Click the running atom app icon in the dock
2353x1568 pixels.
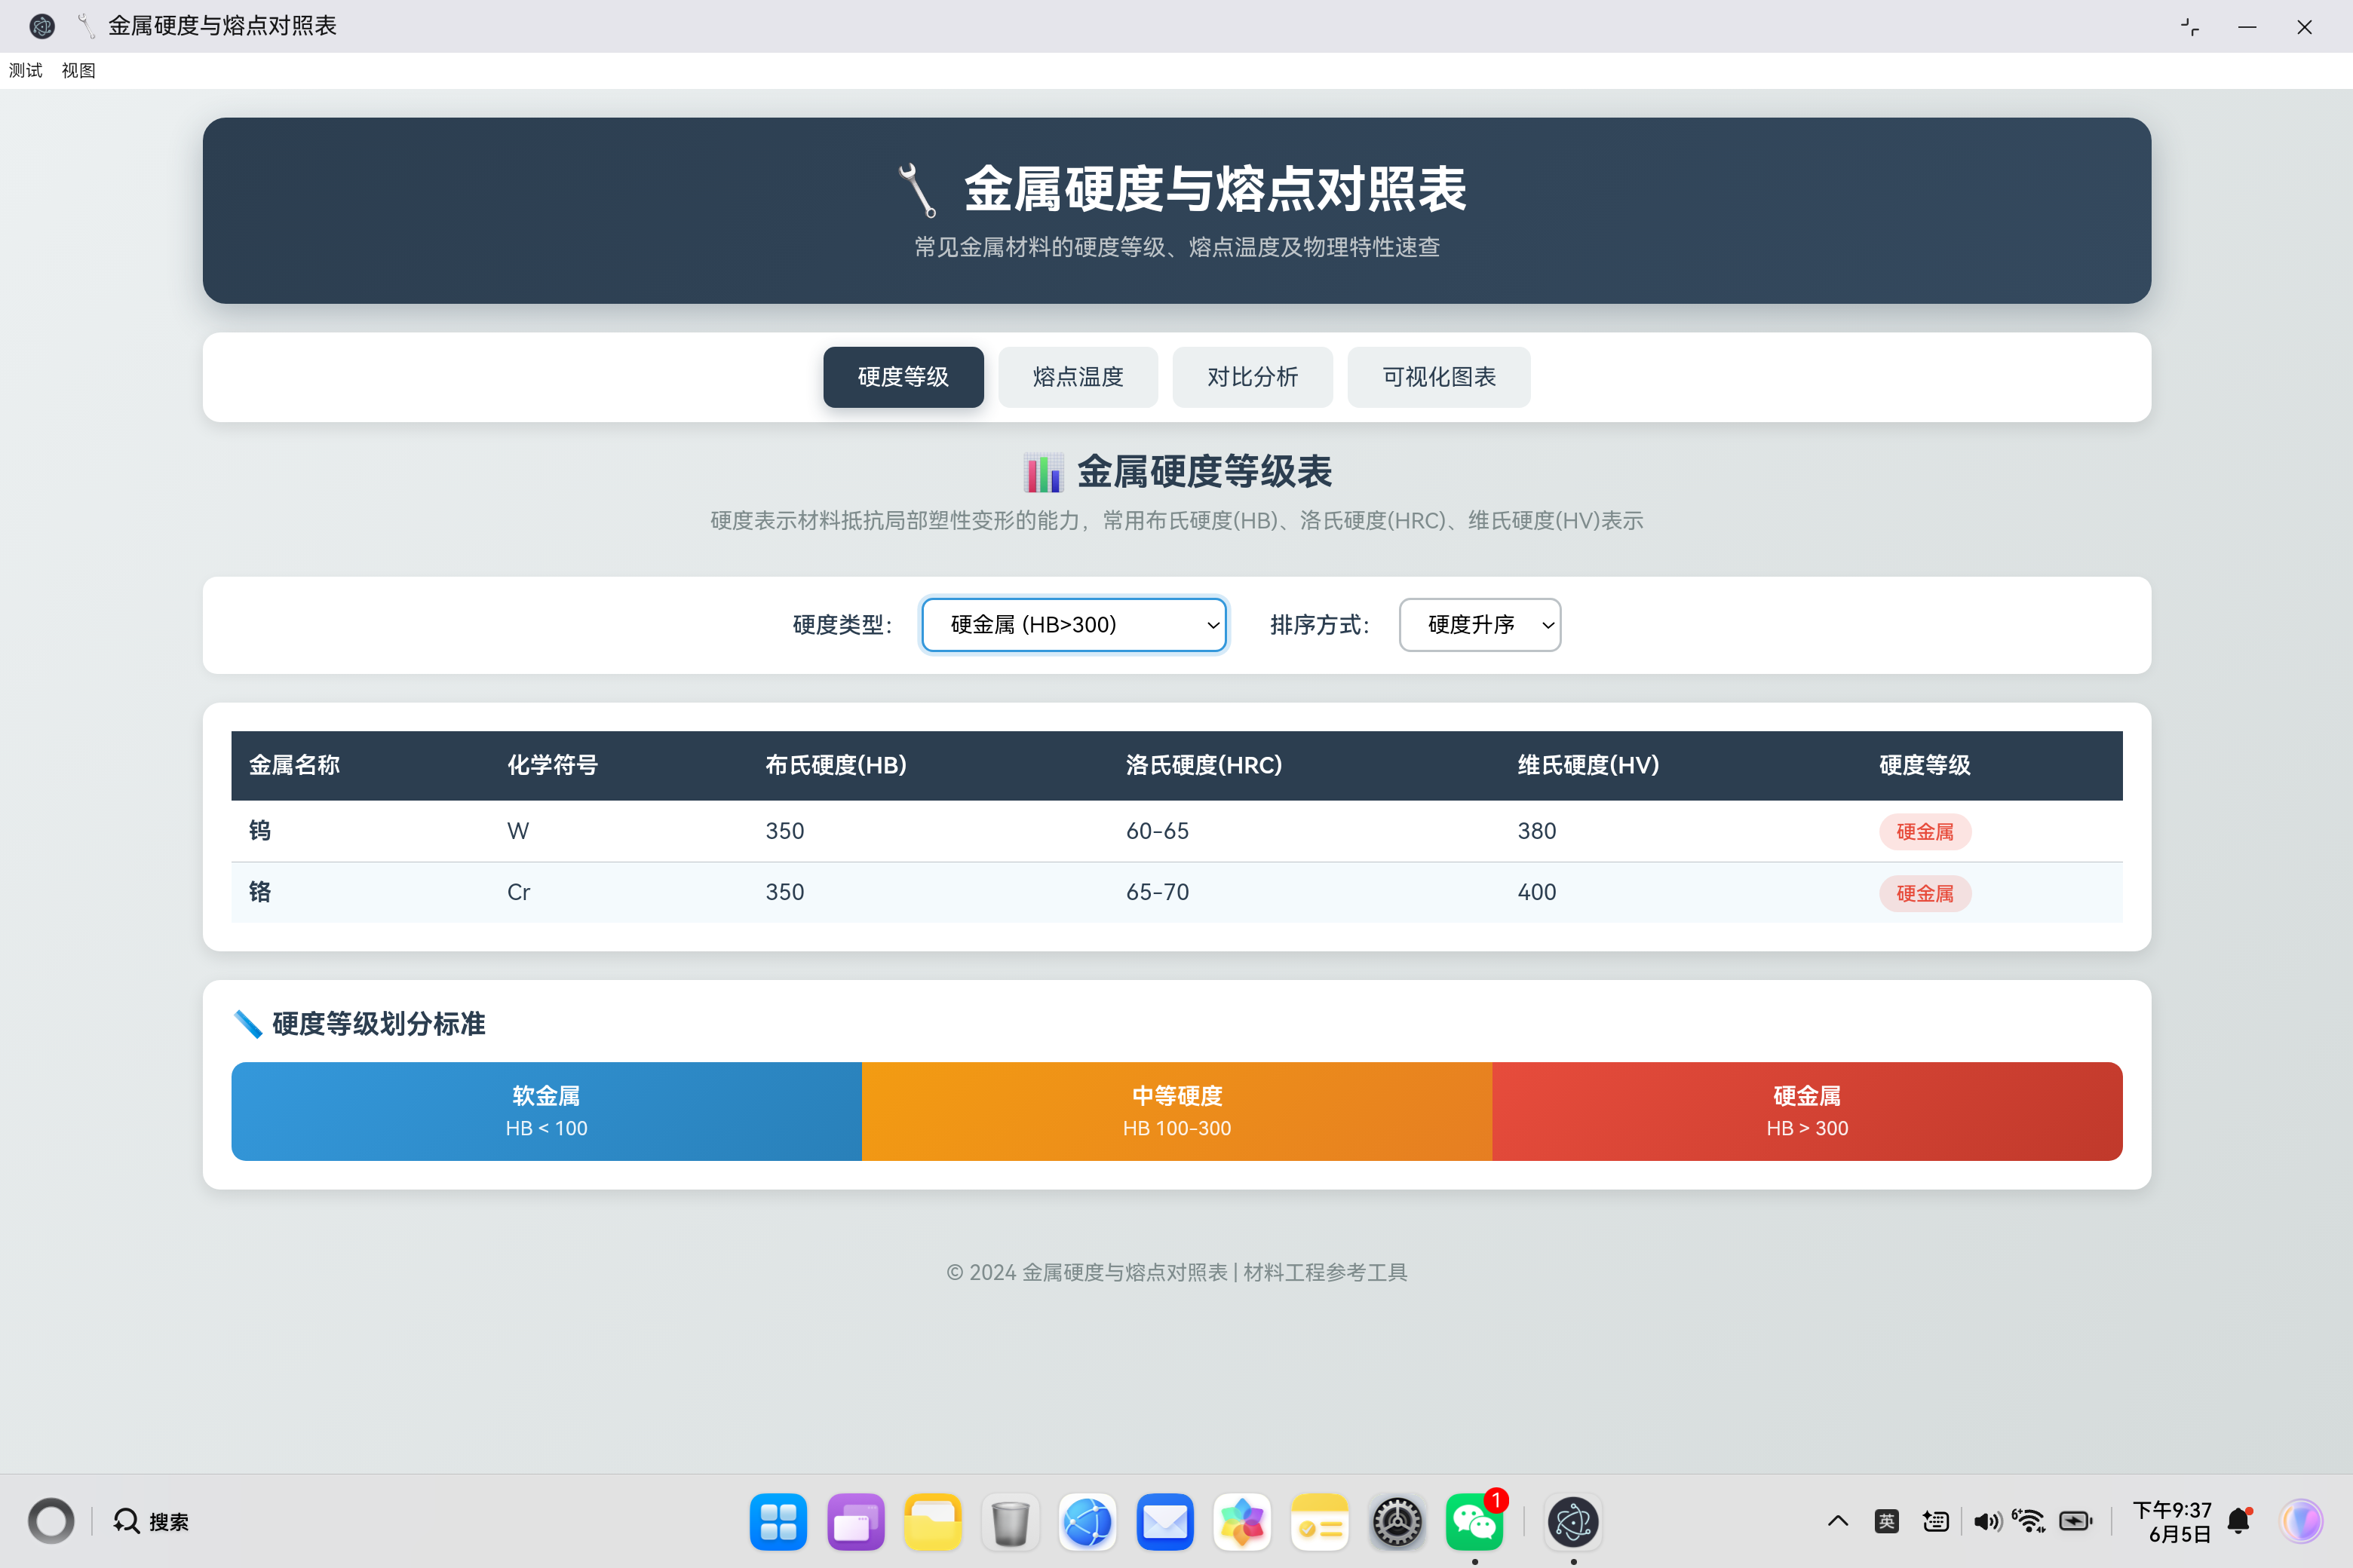1572,1522
